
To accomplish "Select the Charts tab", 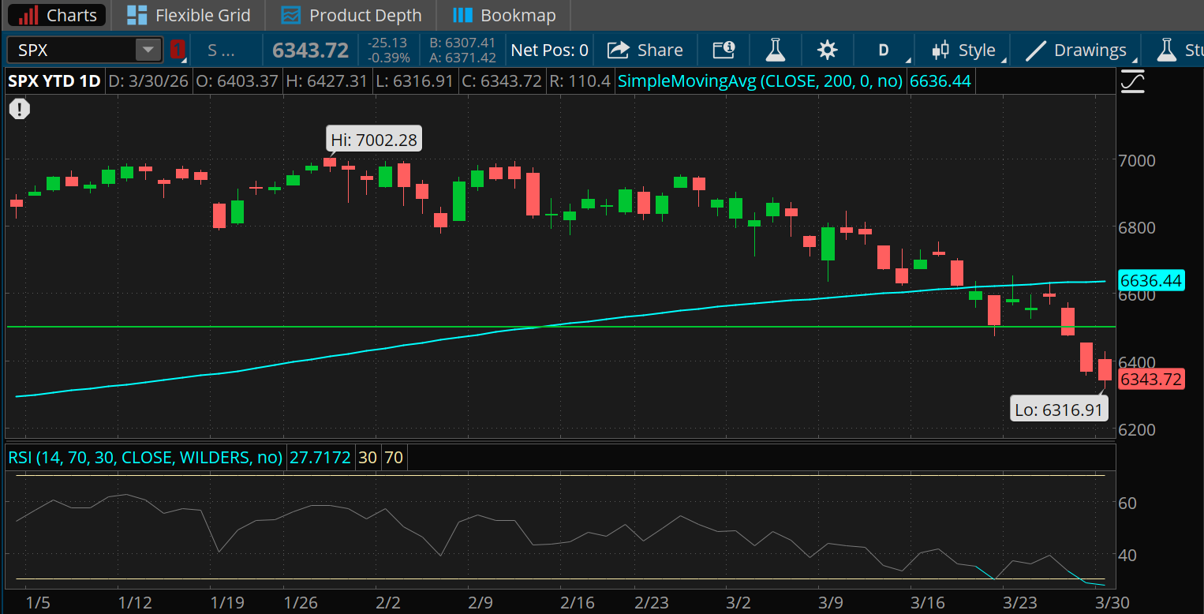I will point(56,15).
